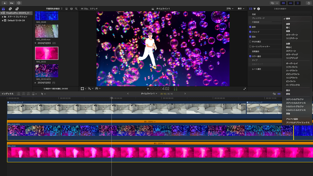Open the enhancement magic wand menu
The width and height of the screenshot is (313, 176).
click(x=90, y=89)
